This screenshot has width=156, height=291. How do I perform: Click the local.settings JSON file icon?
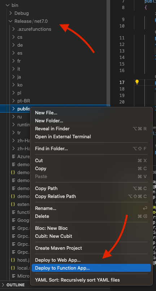pyautogui.click(x=13, y=268)
